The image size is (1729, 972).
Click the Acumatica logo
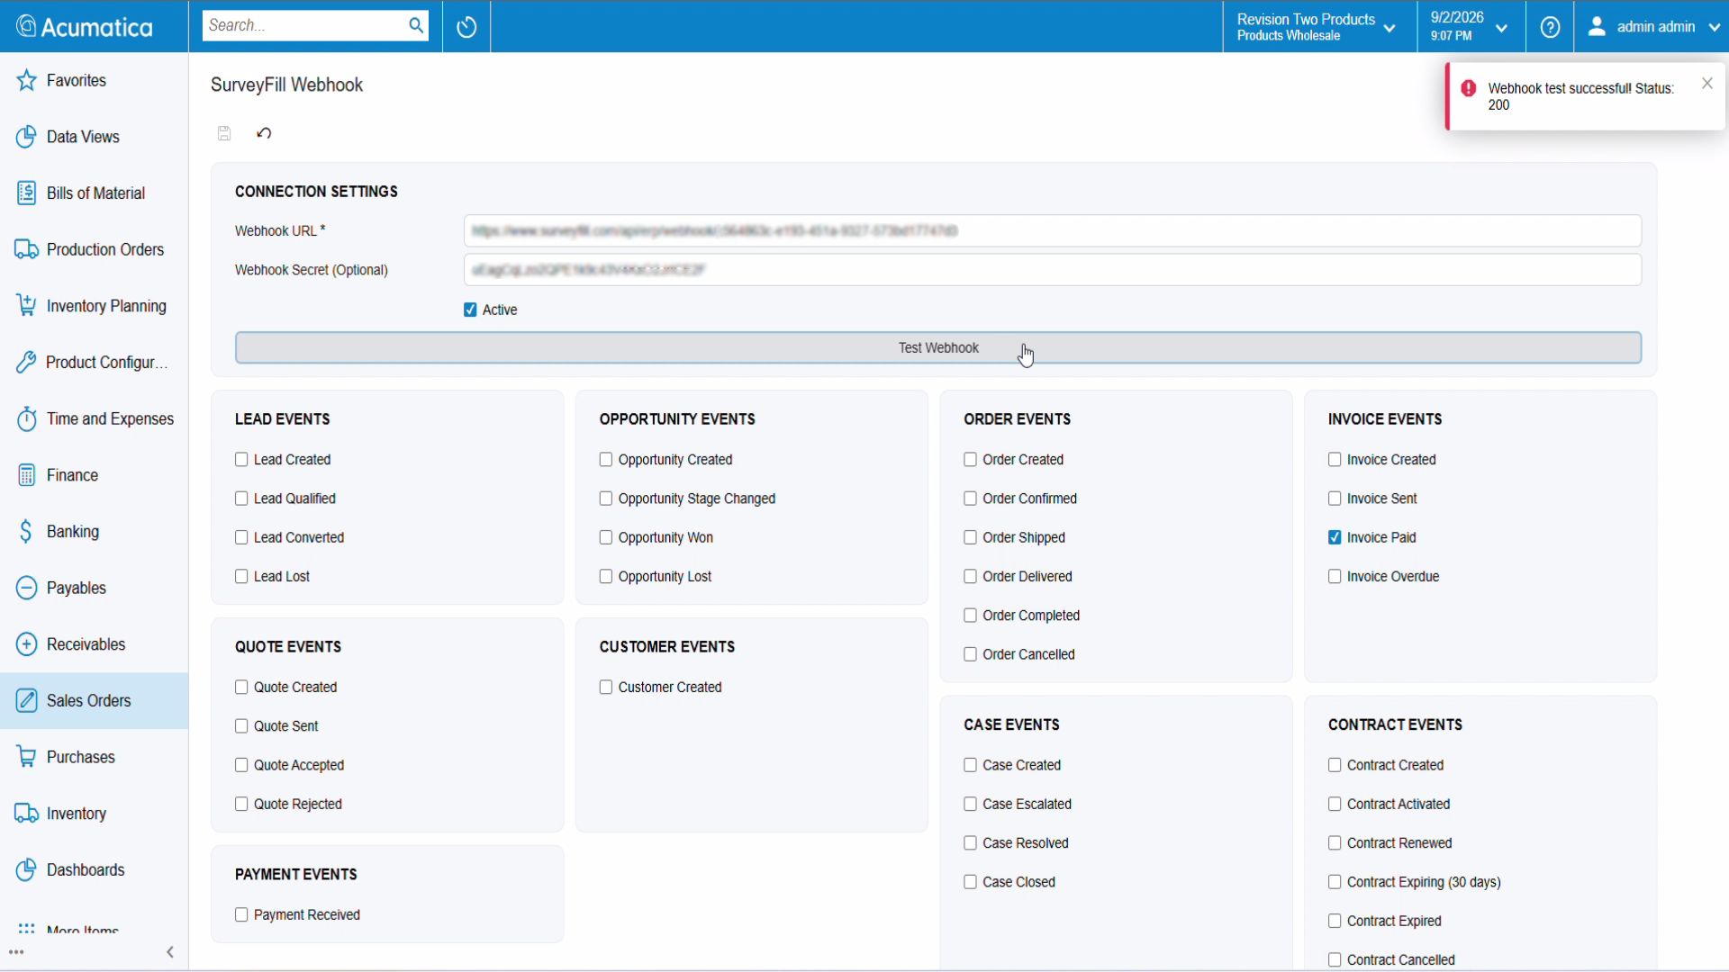pyautogui.click(x=86, y=27)
